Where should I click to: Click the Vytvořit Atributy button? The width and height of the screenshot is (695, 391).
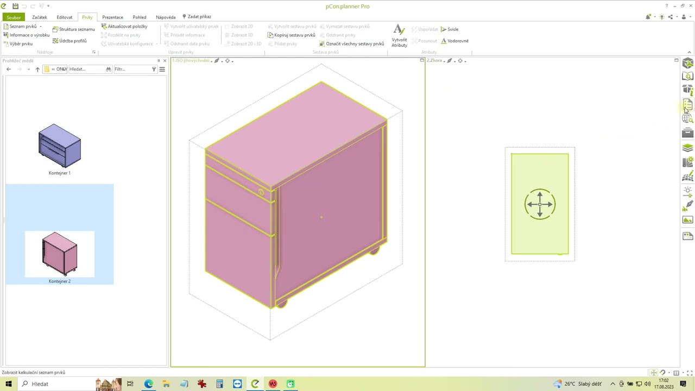[x=399, y=35]
